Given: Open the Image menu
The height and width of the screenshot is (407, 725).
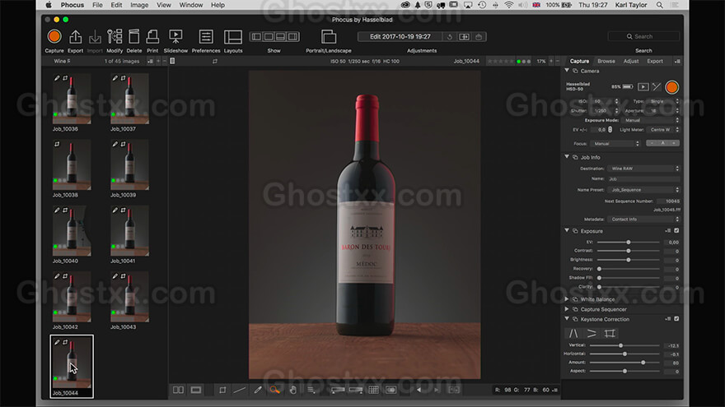Looking at the screenshot, I should [139, 5].
